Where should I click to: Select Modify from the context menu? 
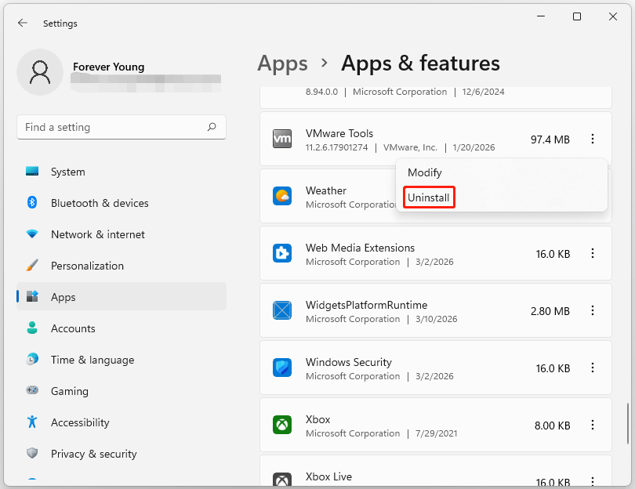coord(424,172)
